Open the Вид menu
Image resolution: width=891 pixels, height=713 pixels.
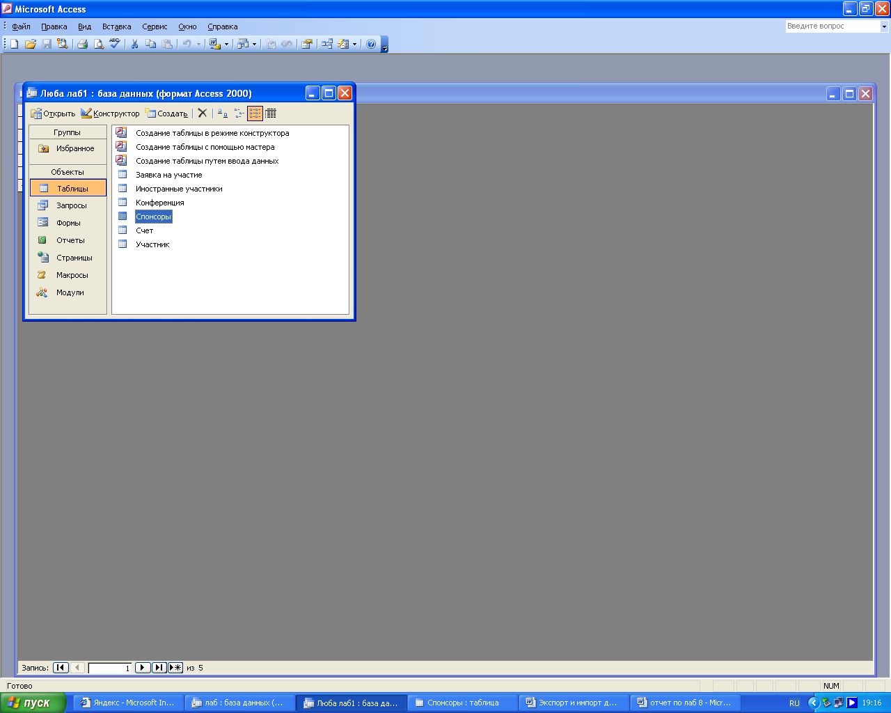tap(84, 26)
